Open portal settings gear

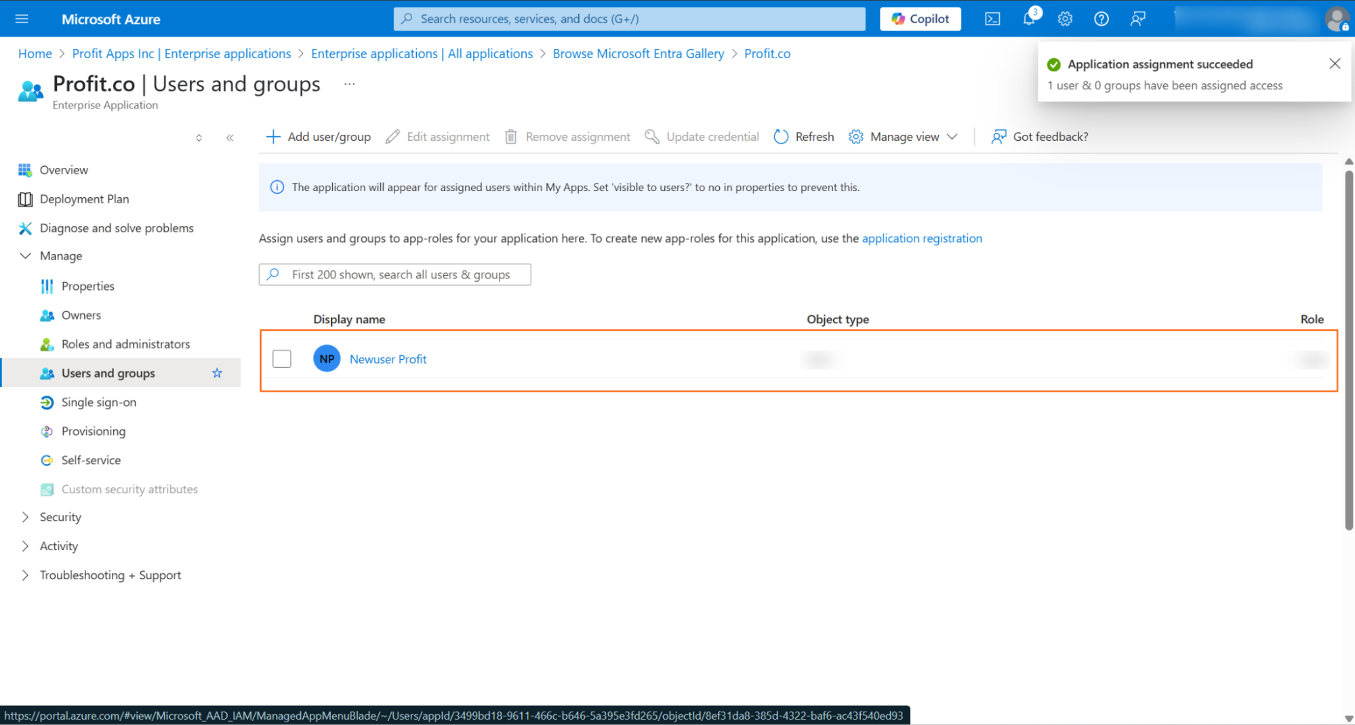[1065, 19]
